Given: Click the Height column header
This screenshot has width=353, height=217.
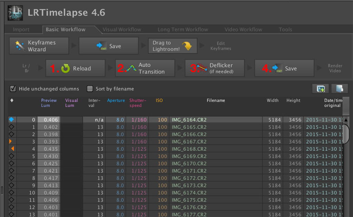Looking at the screenshot, I should (x=293, y=100).
